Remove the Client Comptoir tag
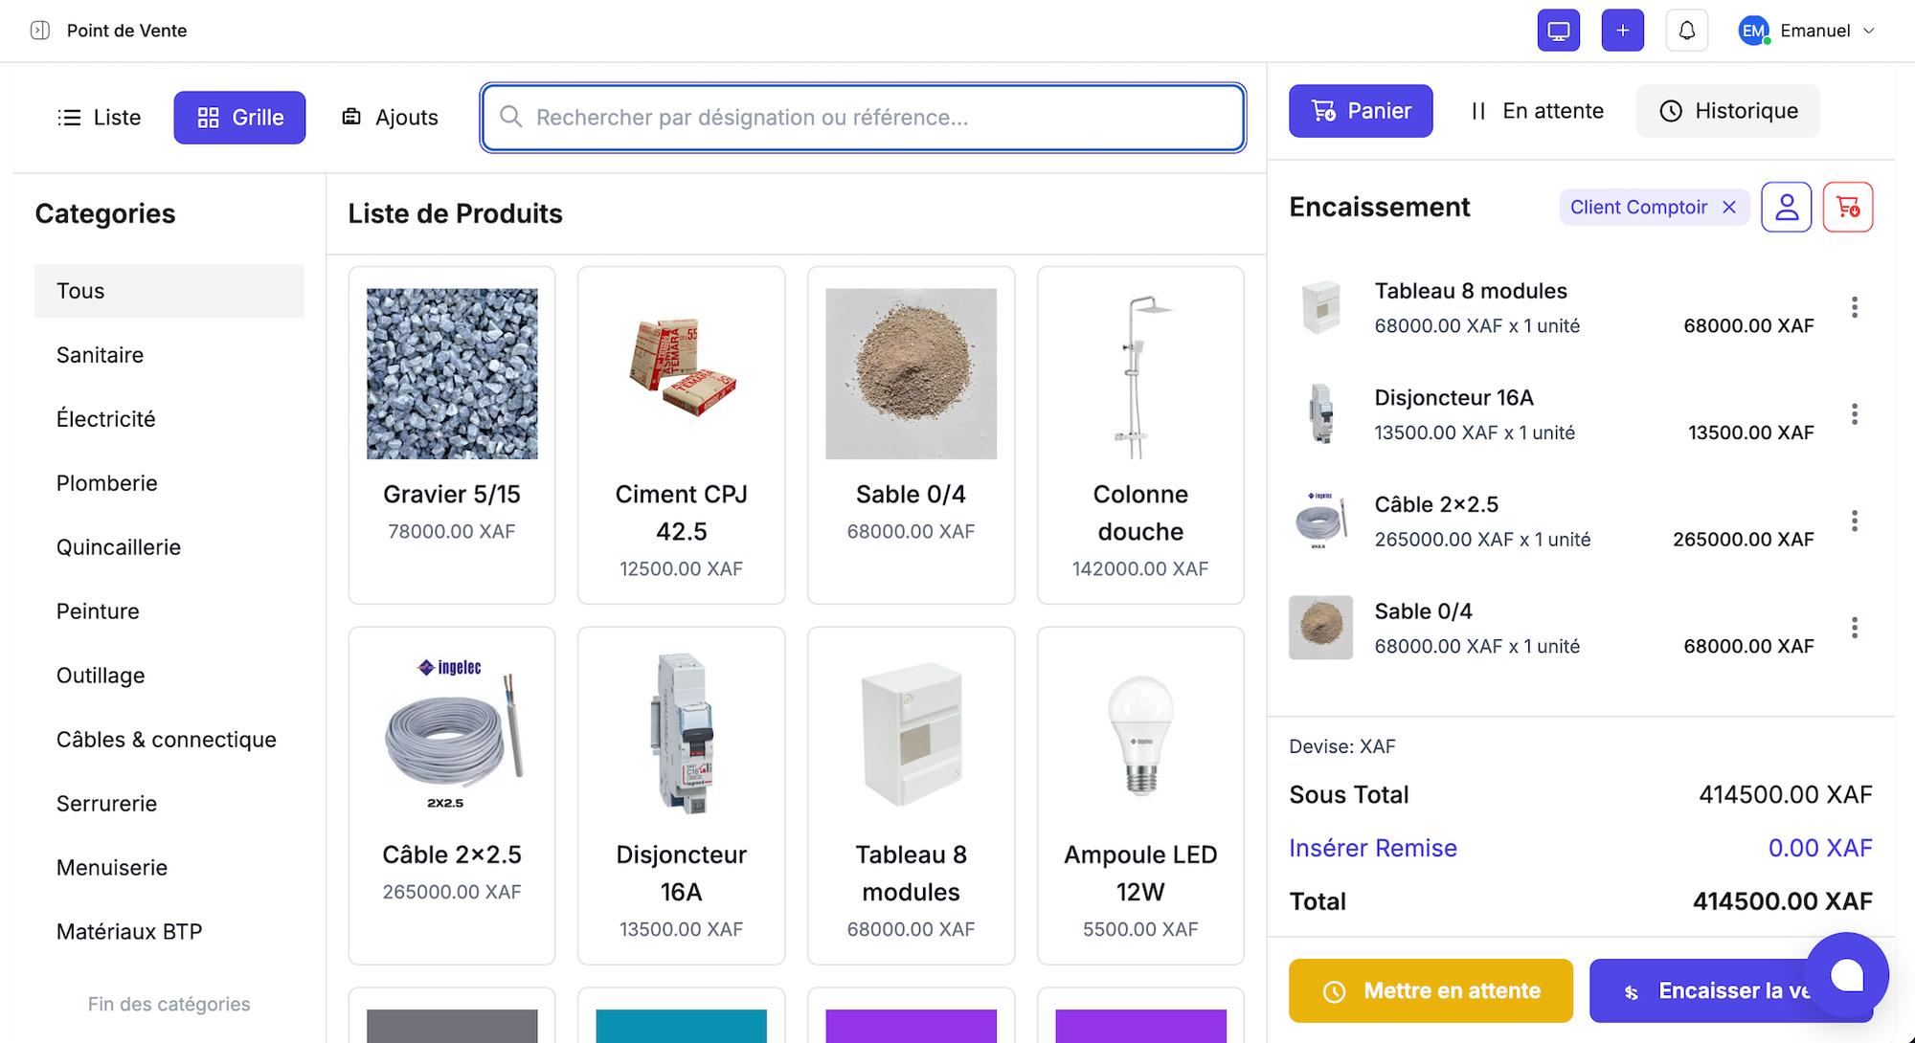The height and width of the screenshot is (1043, 1915). click(1729, 208)
